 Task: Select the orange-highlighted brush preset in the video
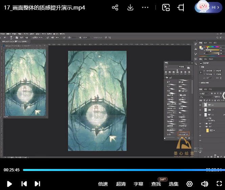click(x=183, y=134)
